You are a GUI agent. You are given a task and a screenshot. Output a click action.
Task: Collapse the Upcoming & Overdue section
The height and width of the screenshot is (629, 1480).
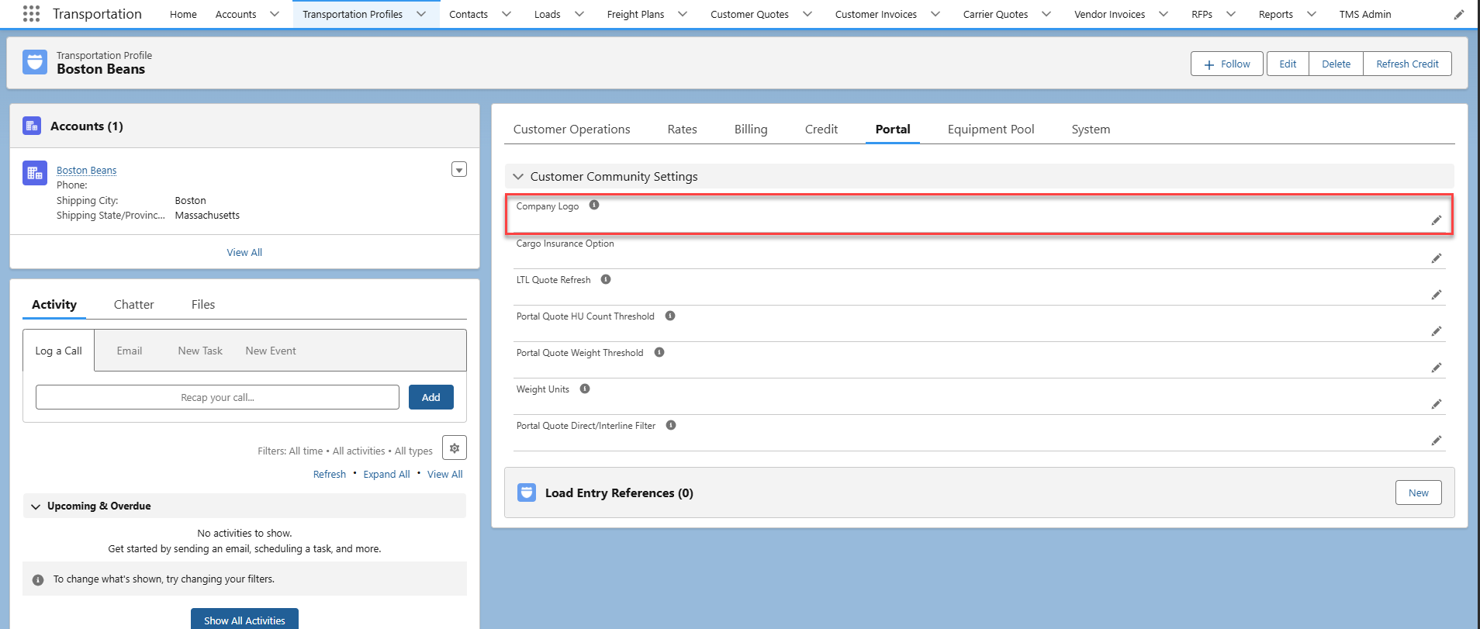click(x=36, y=506)
